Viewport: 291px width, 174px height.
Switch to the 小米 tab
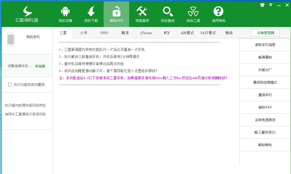tap(84, 33)
